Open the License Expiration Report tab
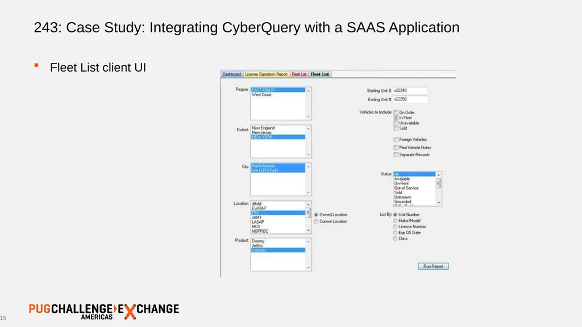The image size is (582, 327). click(266, 74)
